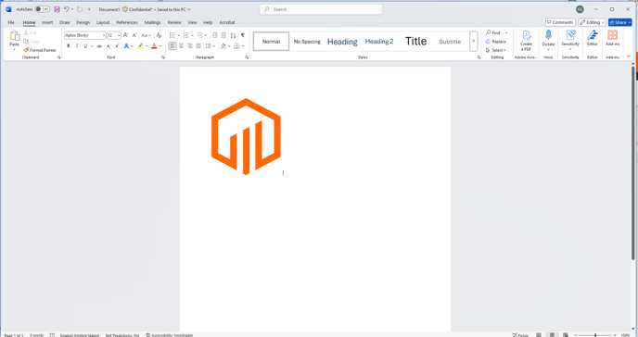Select the Format Painter tool
The image size is (638, 337).
pyautogui.click(x=40, y=50)
